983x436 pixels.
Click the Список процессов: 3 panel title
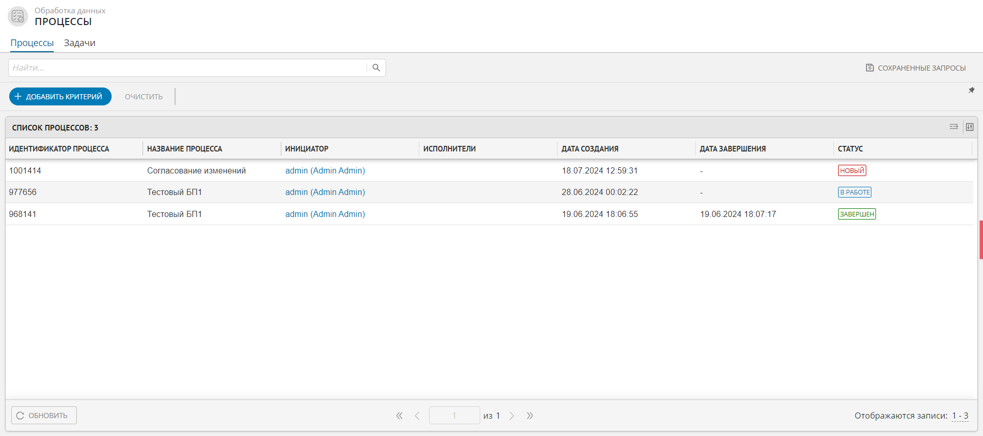(55, 128)
